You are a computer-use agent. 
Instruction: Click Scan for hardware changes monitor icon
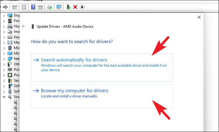(59, 7)
